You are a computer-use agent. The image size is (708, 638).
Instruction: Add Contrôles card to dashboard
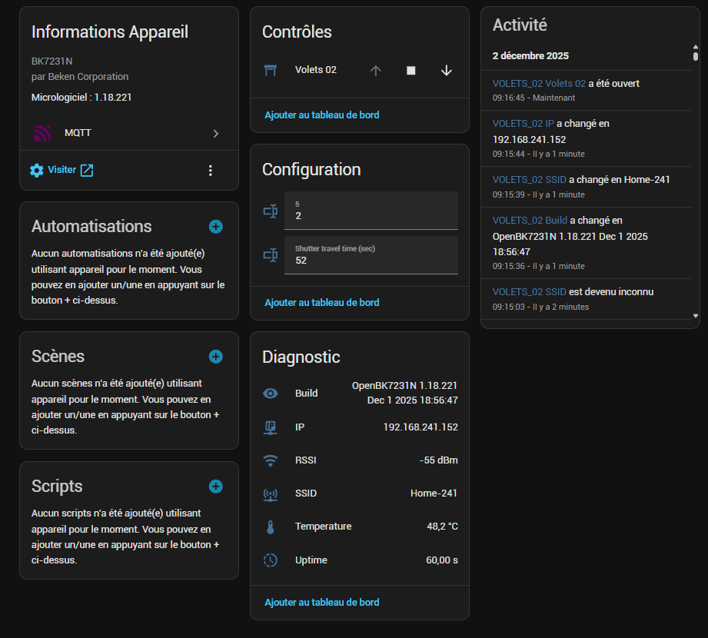321,115
